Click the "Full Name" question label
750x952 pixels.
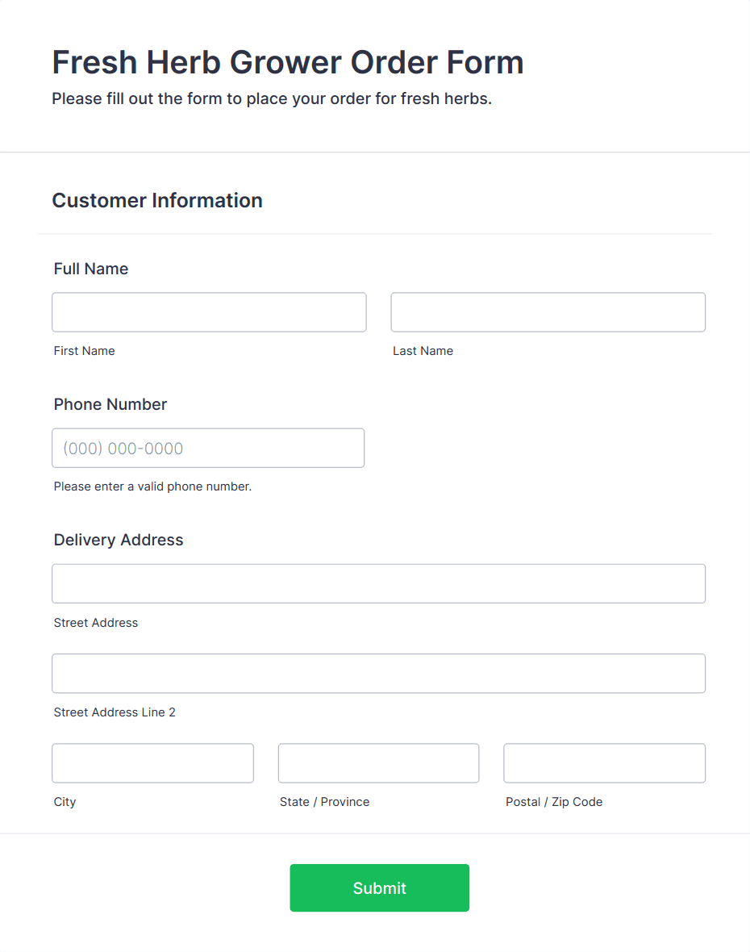(x=91, y=269)
